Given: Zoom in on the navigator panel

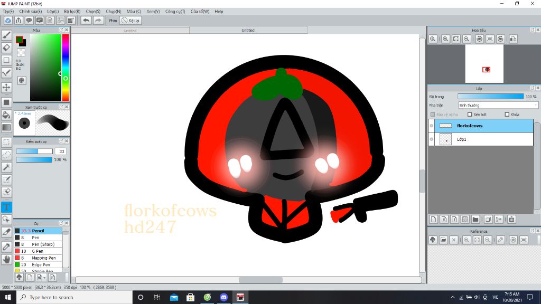Looking at the screenshot, I should pos(445,39).
